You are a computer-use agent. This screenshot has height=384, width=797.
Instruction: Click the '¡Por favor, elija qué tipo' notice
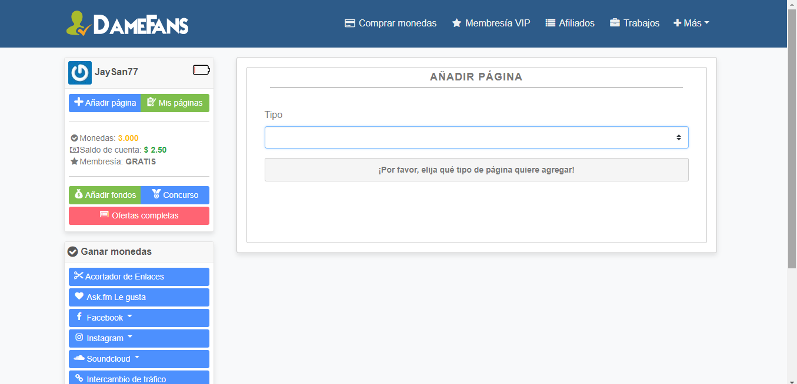[x=476, y=170]
